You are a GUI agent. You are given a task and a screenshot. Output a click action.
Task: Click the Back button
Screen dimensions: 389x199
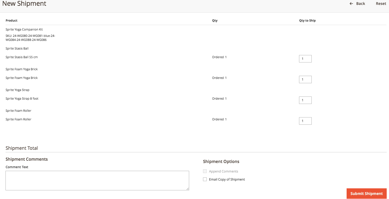click(357, 3)
